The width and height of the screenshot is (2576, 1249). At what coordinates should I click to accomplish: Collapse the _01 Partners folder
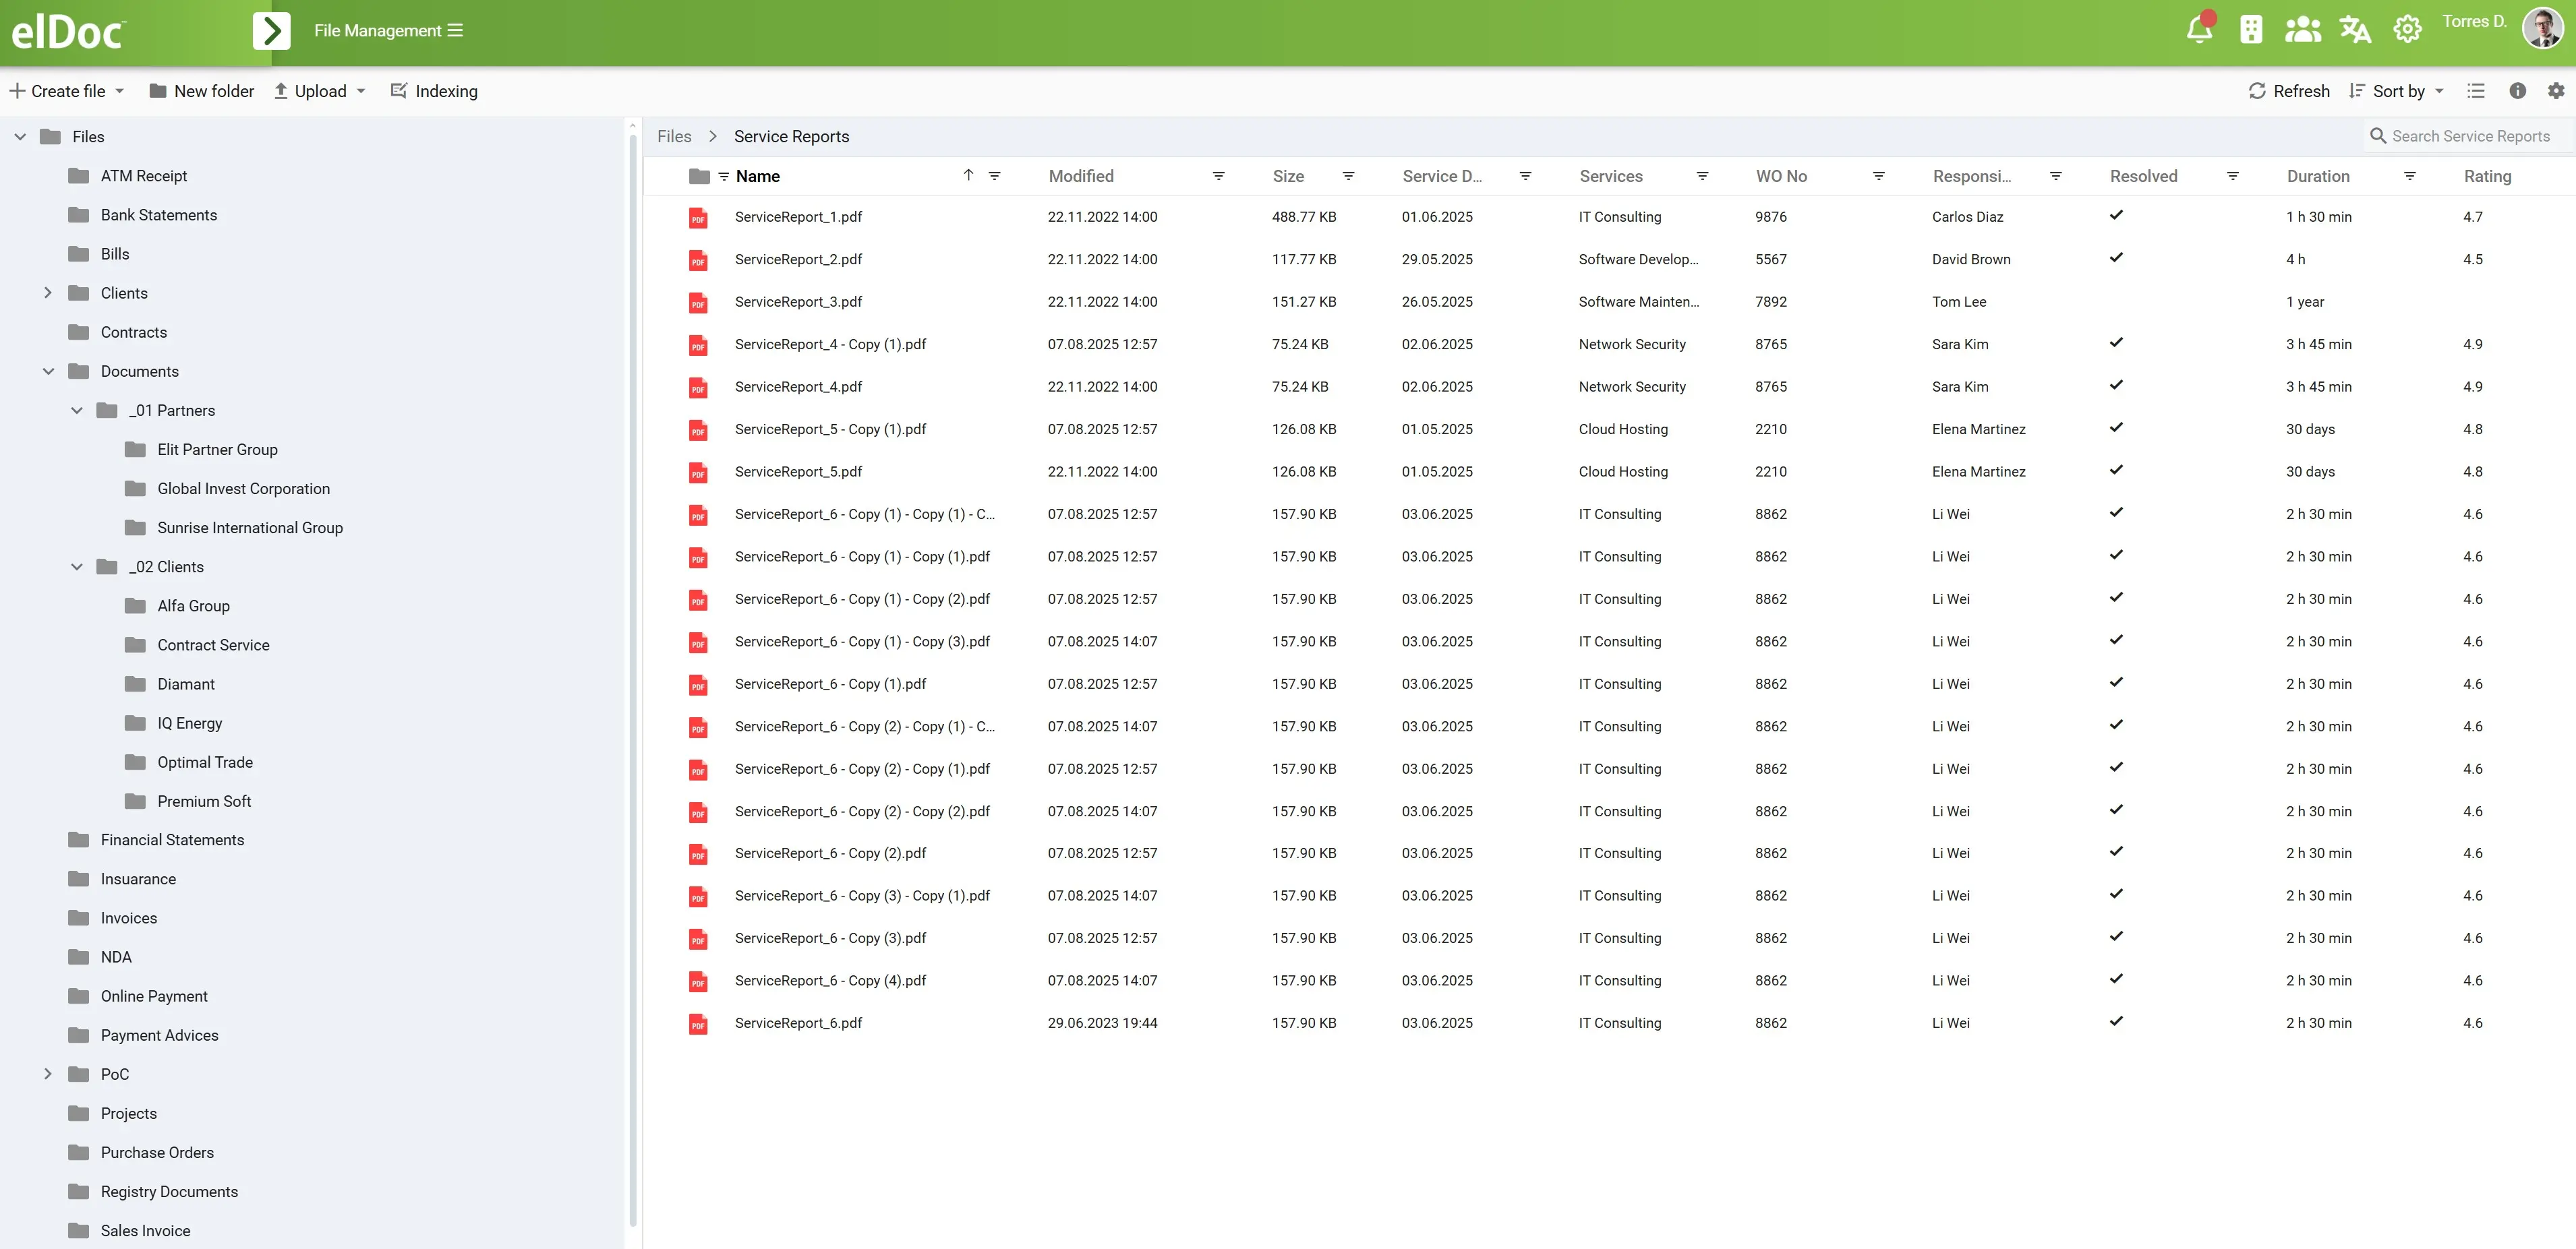(x=77, y=410)
